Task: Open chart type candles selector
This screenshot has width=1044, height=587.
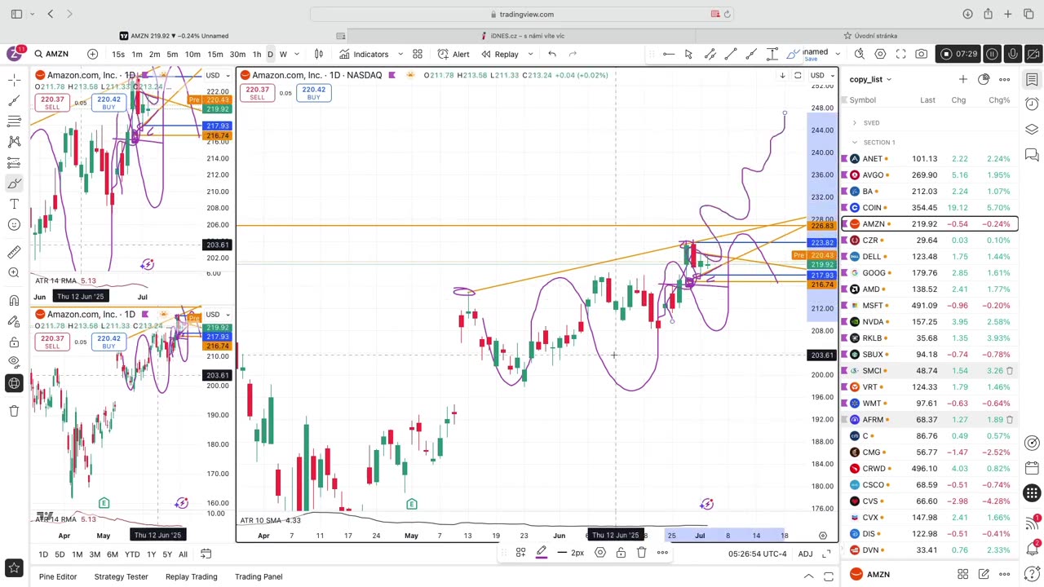Action: coord(319,54)
